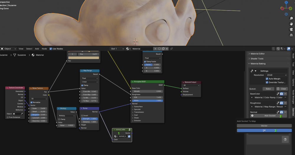
Task: Toggle Normalize in Noise Texture node
Action: point(32,102)
